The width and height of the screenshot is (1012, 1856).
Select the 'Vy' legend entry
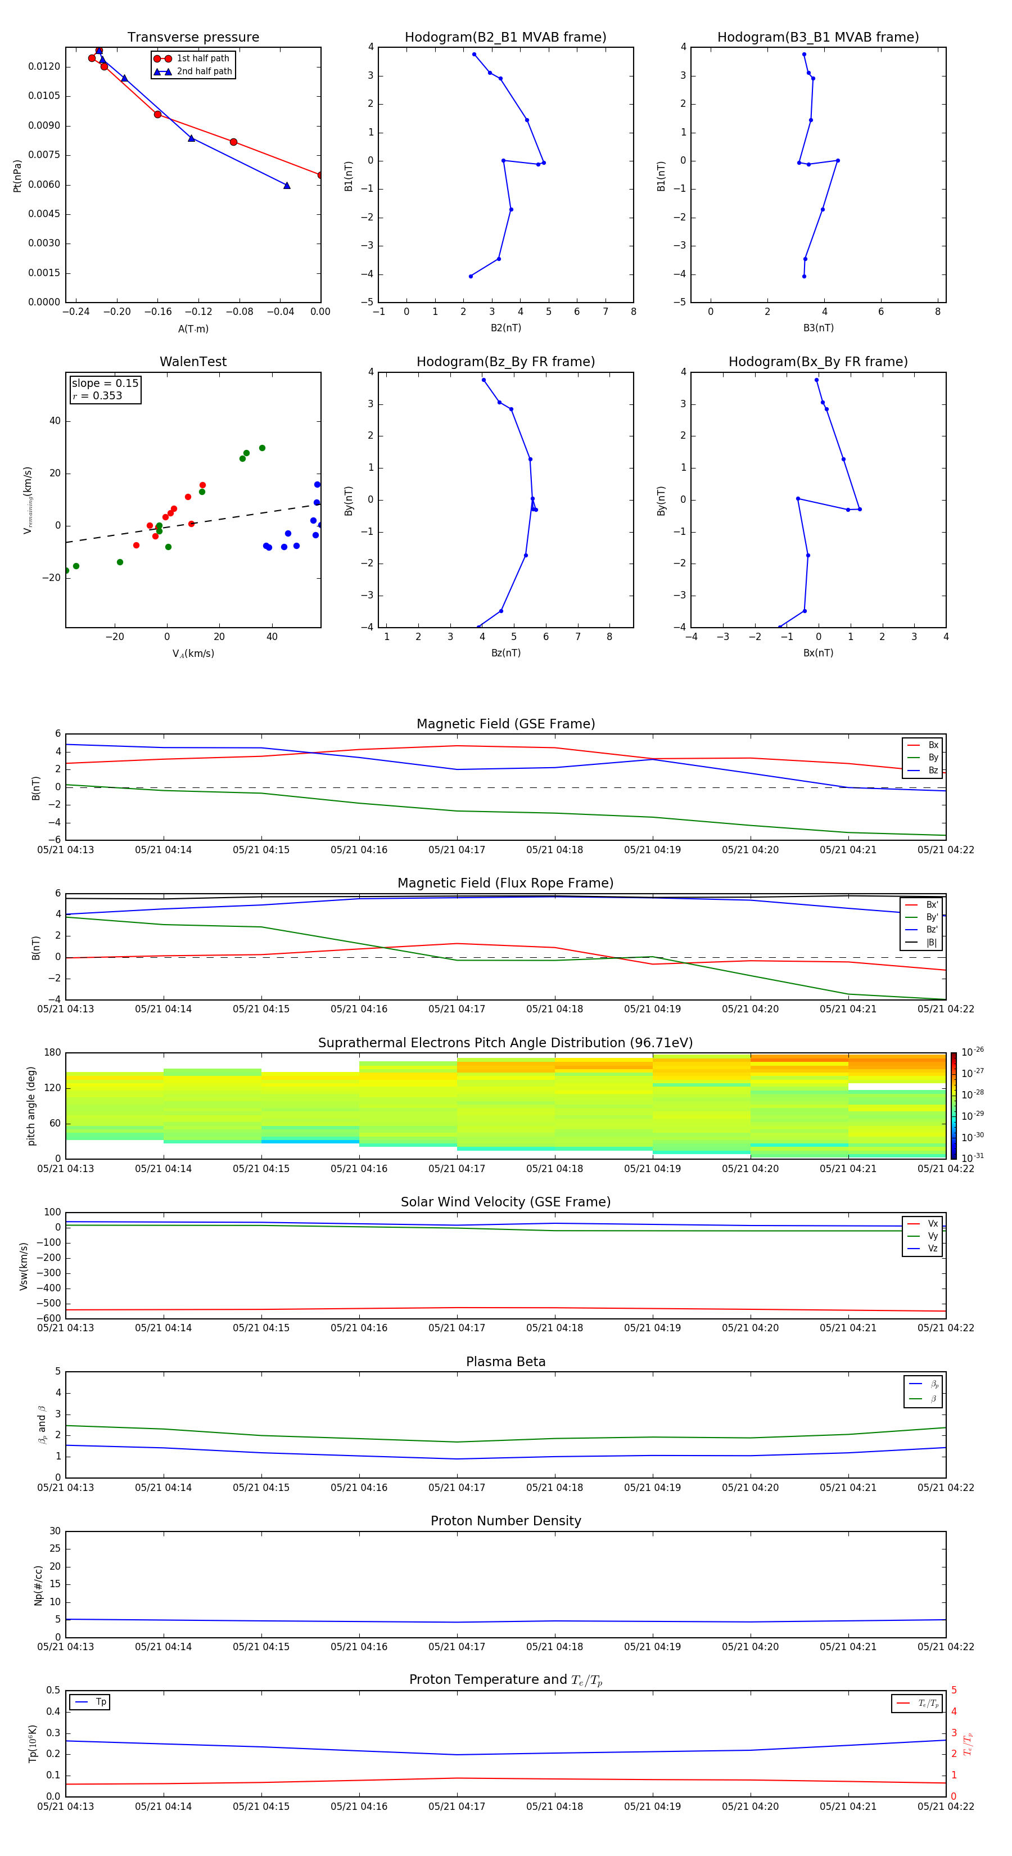[x=923, y=1236]
